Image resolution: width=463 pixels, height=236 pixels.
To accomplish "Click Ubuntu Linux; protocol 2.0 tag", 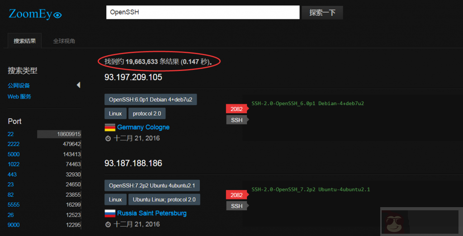I will [x=164, y=199].
